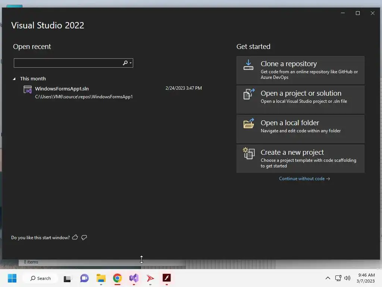Open File Explorer from the taskbar
Image resolution: width=382 pixels, height=287 pixels.
(x=101, y=278)
